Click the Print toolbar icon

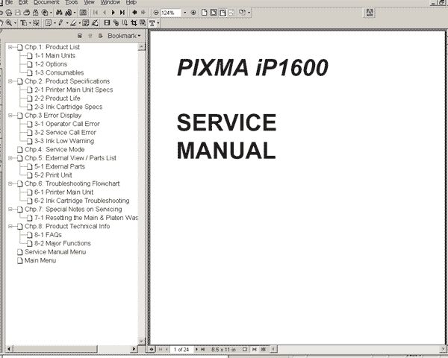pos(27,13)
